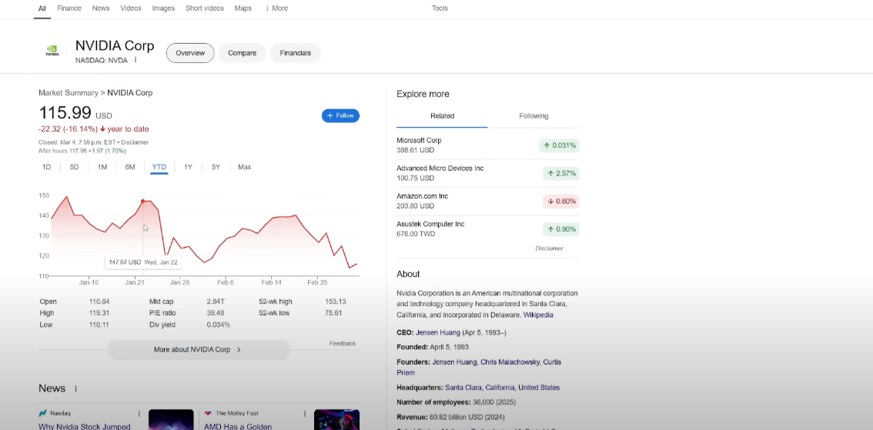Click the AMD 2.57% change badge
Viewport: 873px width, 430px height.
click(x=561, y=174)
